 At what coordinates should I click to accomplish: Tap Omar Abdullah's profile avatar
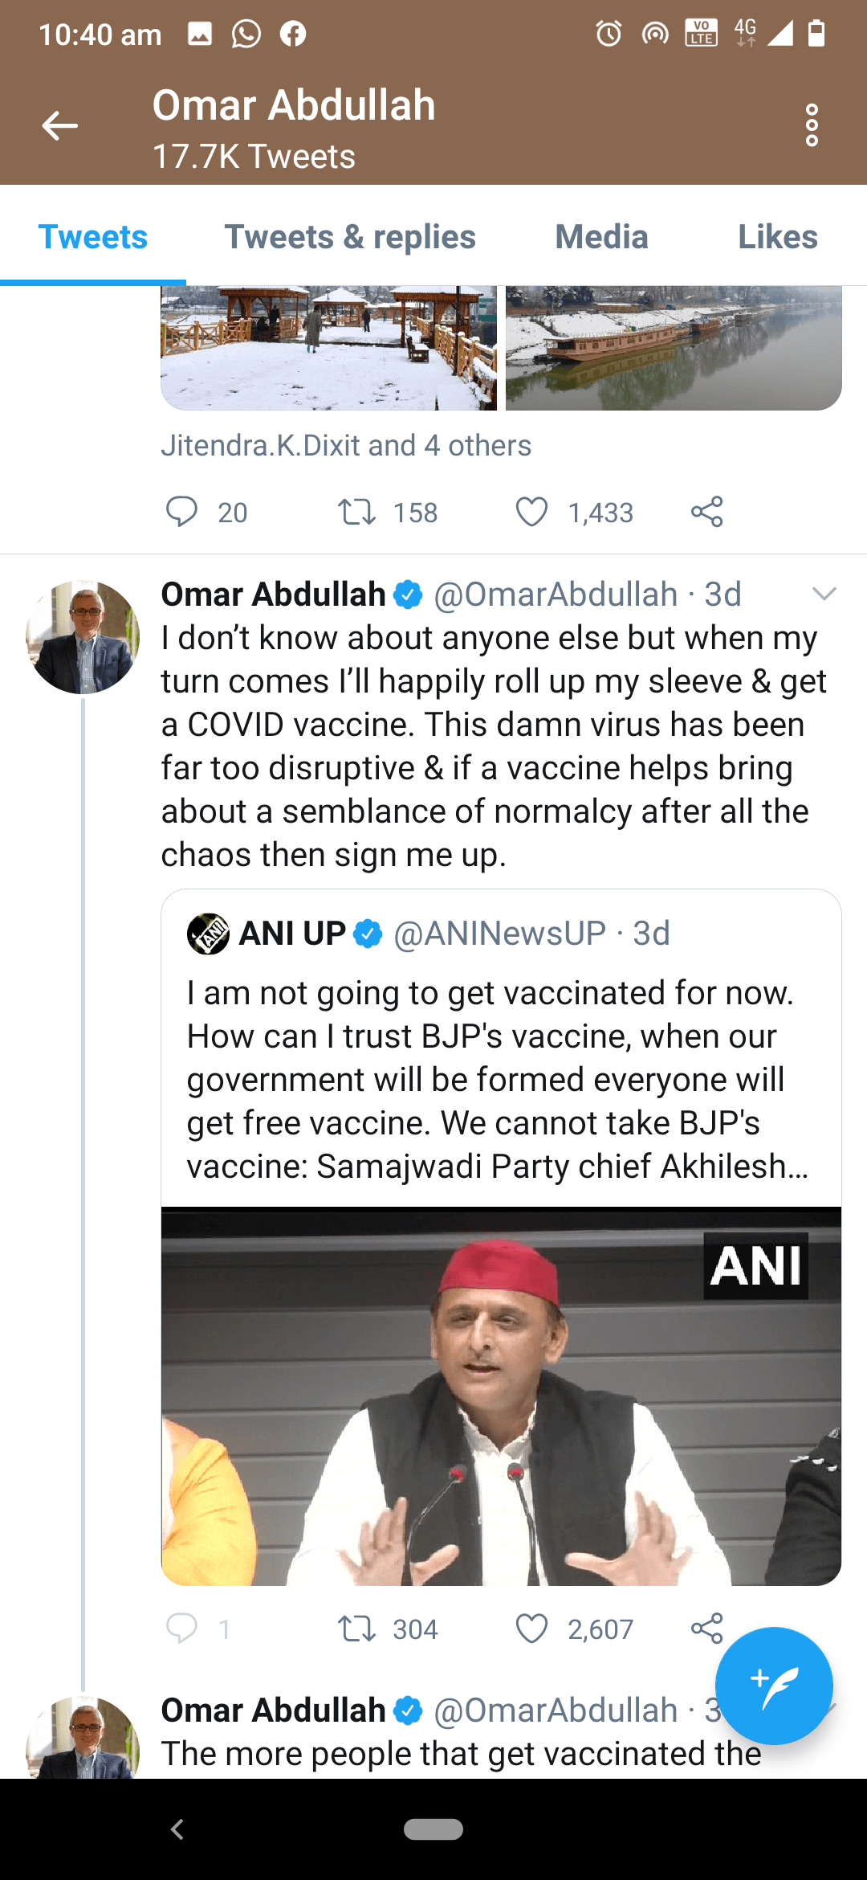tap(83, 637)
